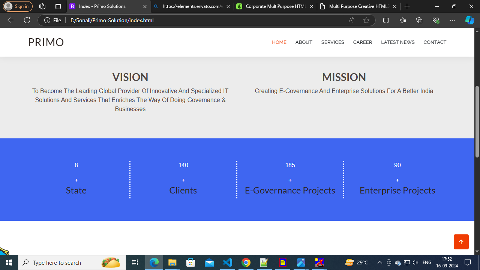
Task: Close the Index - Primo Solutions tab
Action: (145, 6)
